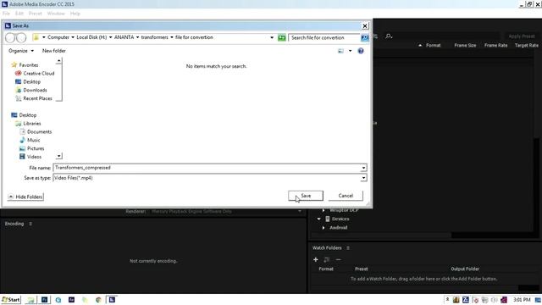The image size is (542, 305).
Task: Open the Watch Folders panel menu
Action: (348, 248)
